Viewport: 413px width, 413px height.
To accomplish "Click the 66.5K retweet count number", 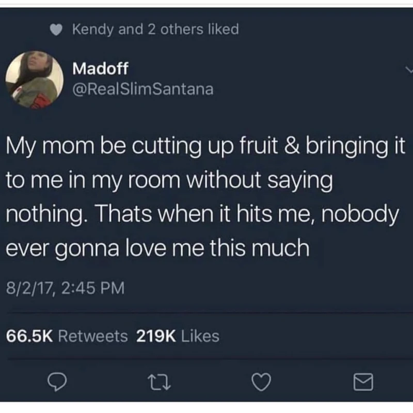I will tap(29, 337).
